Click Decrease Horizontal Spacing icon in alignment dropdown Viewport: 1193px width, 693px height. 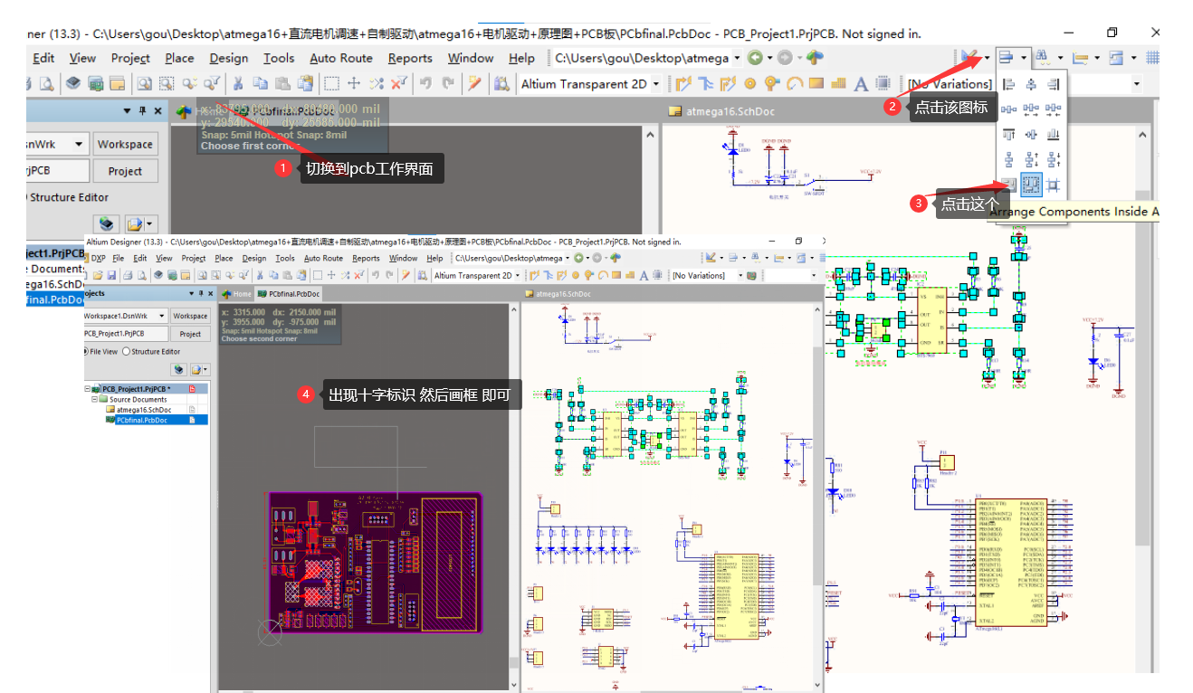pos(1053,109)
